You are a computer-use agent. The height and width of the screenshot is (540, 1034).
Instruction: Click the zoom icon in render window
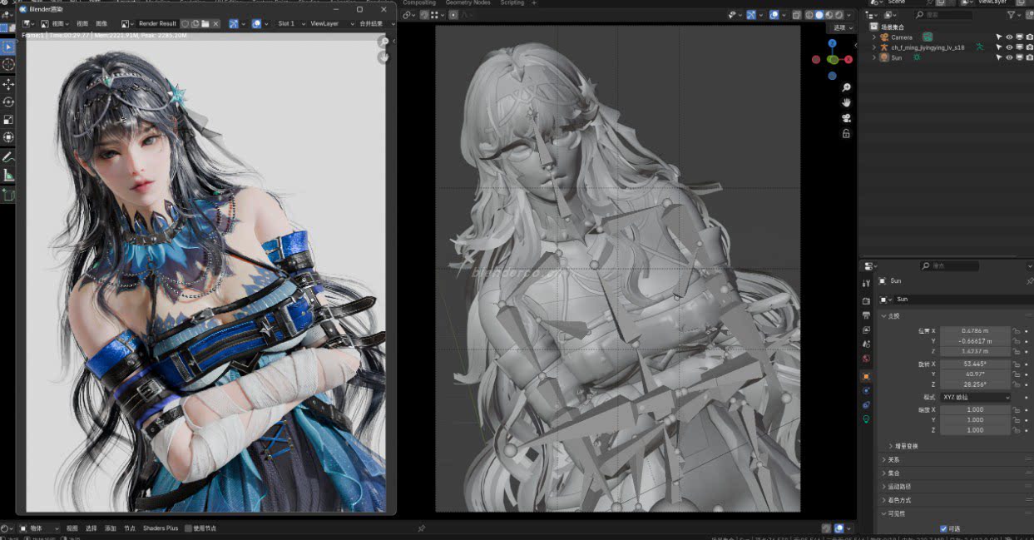(383, 42)
